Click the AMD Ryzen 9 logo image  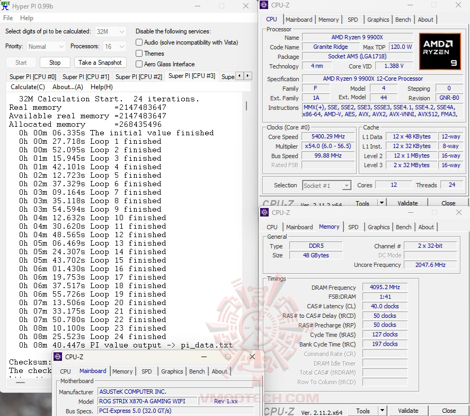(440, 51)
